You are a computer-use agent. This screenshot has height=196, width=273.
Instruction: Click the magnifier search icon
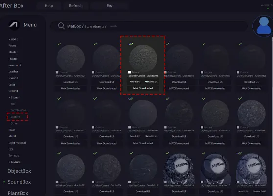[61, 26]
